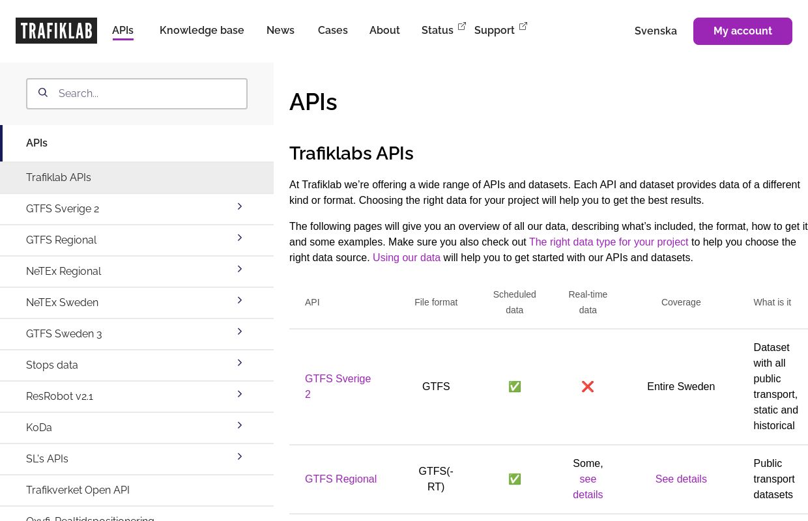Click the 'GTFS(-RT)' file format cell

(x=436, y=479)
